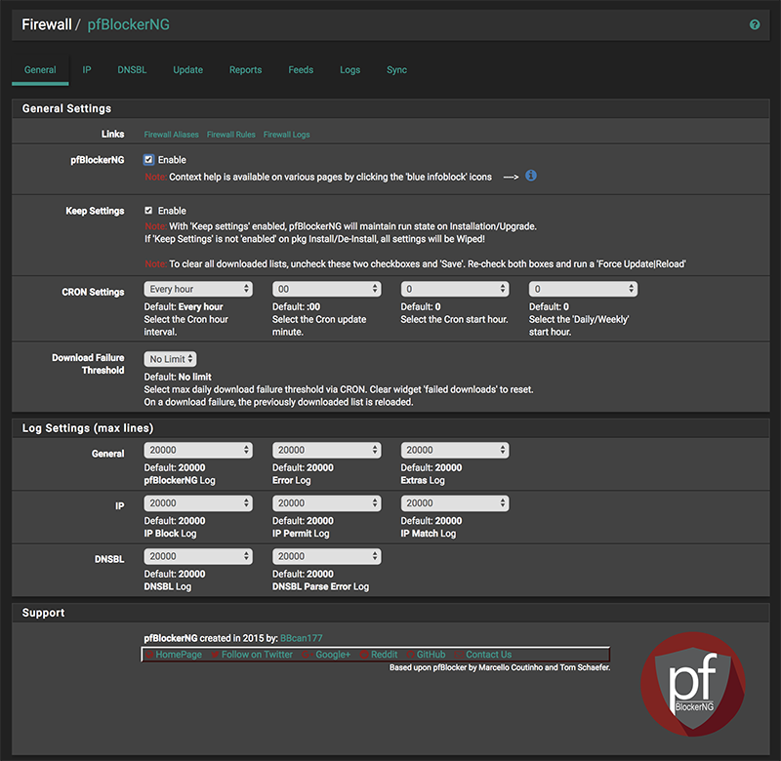Open the Firewall Aliases link
Screen dimensions: 781x761
[171, 135]
